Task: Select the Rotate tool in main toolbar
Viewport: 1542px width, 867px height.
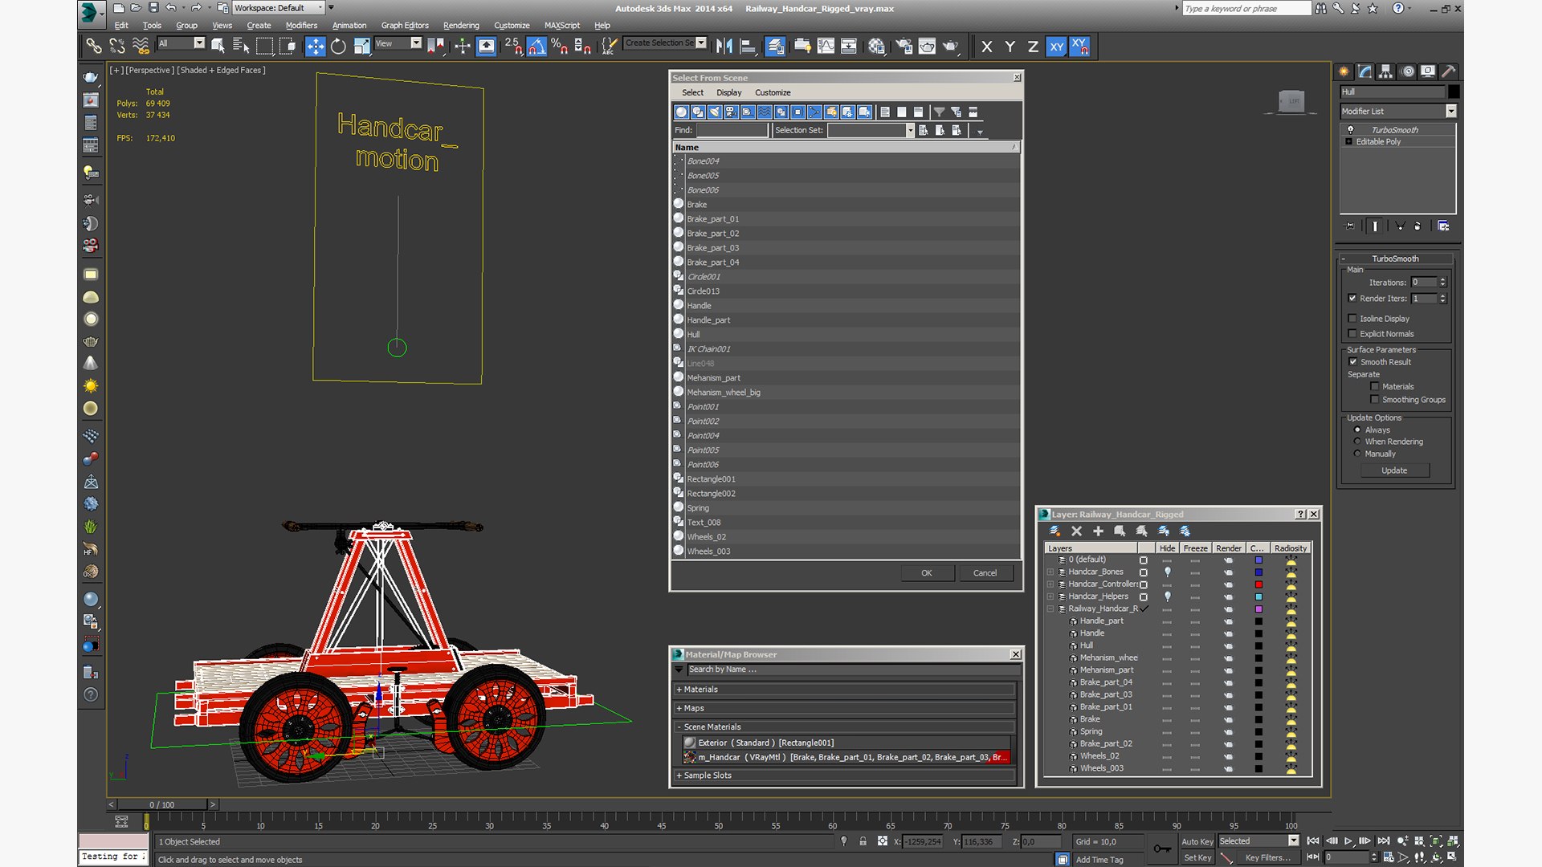Action: [338, 47]
